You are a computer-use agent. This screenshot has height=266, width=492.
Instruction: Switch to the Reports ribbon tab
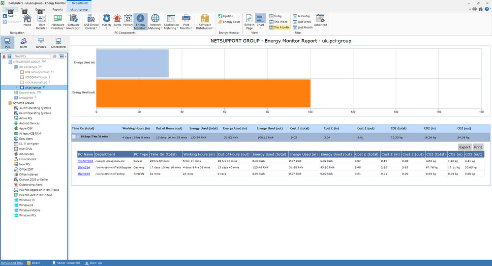58,9
